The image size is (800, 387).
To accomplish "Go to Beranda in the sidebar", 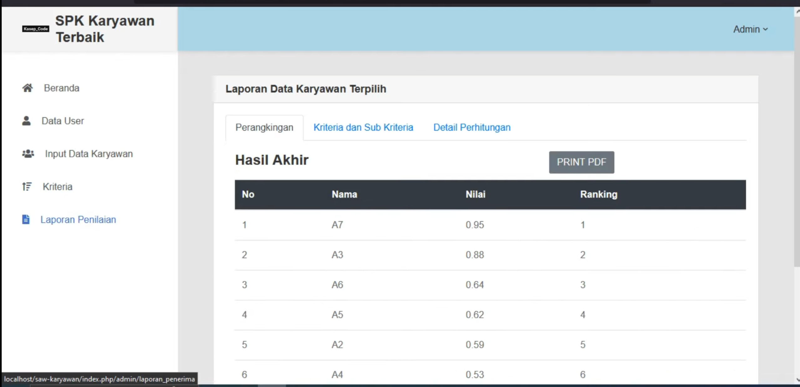I will click(x=62, y=88).
